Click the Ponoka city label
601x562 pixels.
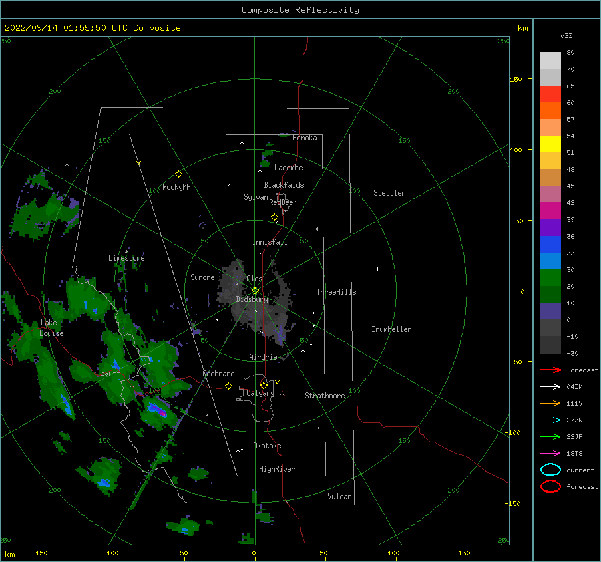[x=305, y=138]
